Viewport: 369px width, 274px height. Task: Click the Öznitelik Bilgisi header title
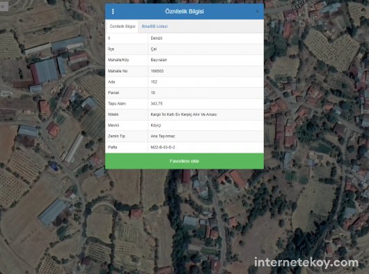184,11
